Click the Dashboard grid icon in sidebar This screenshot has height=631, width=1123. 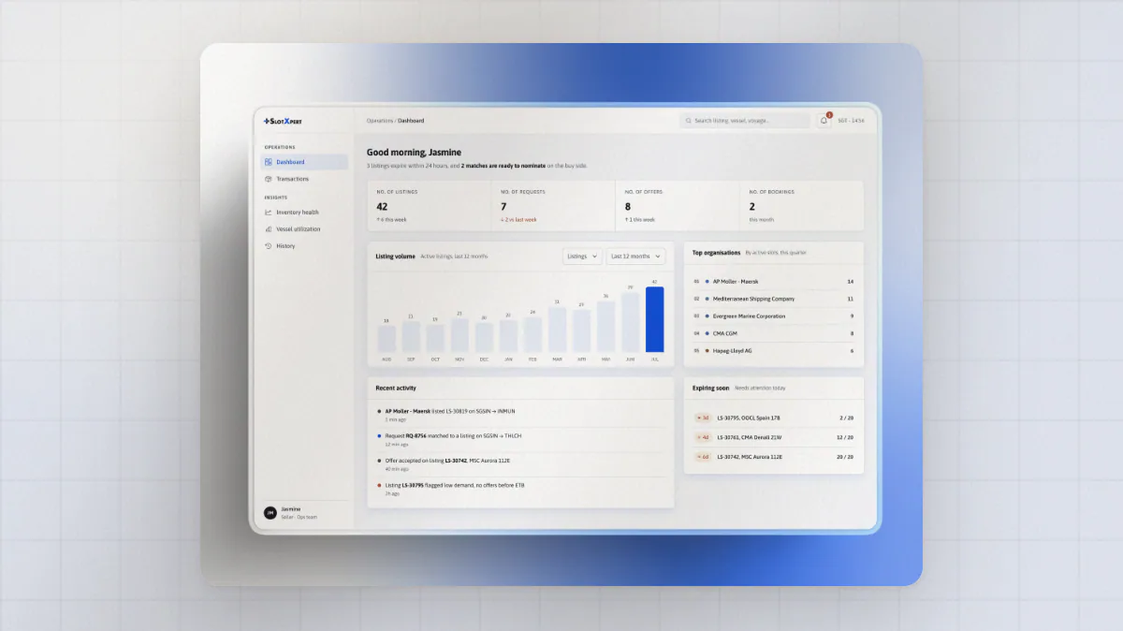269,162
